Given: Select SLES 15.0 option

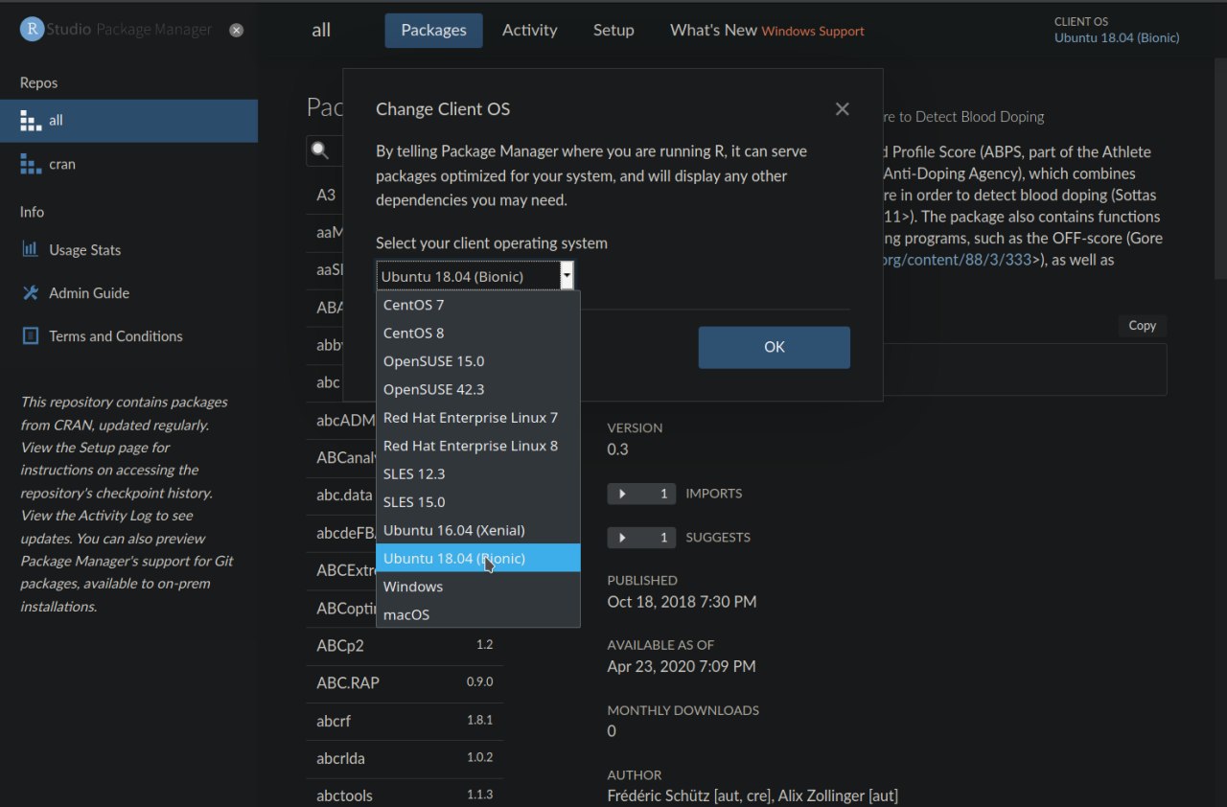Looking at the screenshot, I should [x=478, y=501].
